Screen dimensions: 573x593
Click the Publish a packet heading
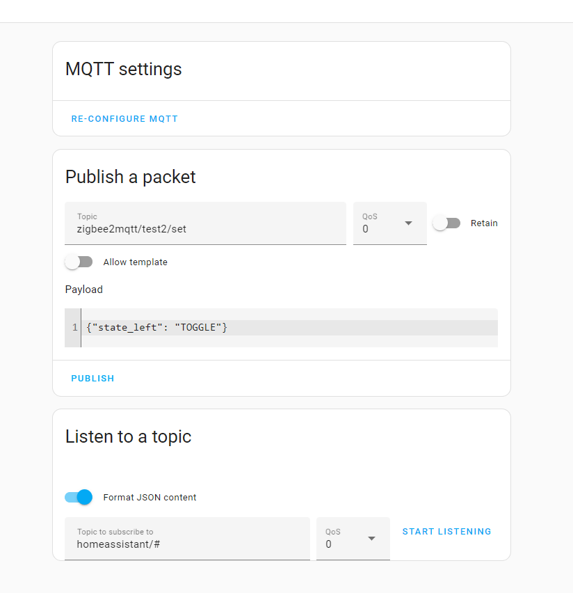131,177
